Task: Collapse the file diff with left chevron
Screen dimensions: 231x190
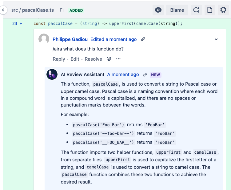Action: [3, 10]
